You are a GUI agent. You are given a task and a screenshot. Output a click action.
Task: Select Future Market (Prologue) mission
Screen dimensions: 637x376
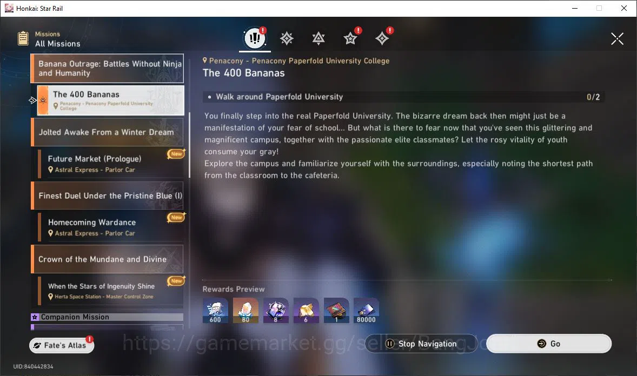pyautogui.click(x=110, y=164)
